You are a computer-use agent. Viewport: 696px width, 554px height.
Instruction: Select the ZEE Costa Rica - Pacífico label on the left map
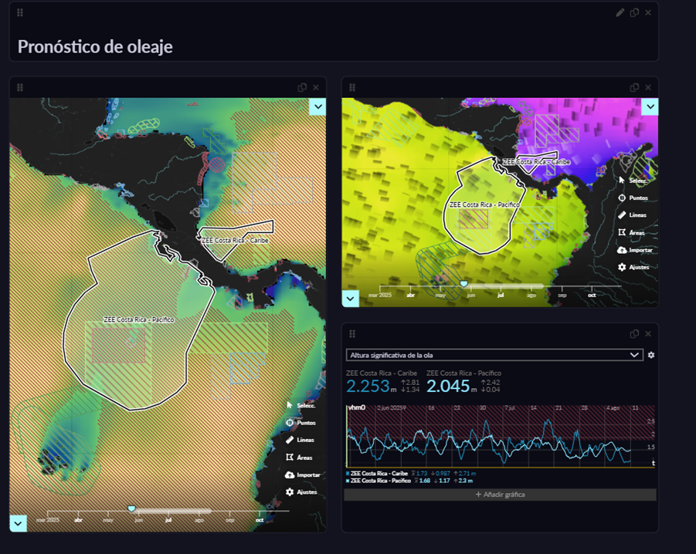coord(138,319)
